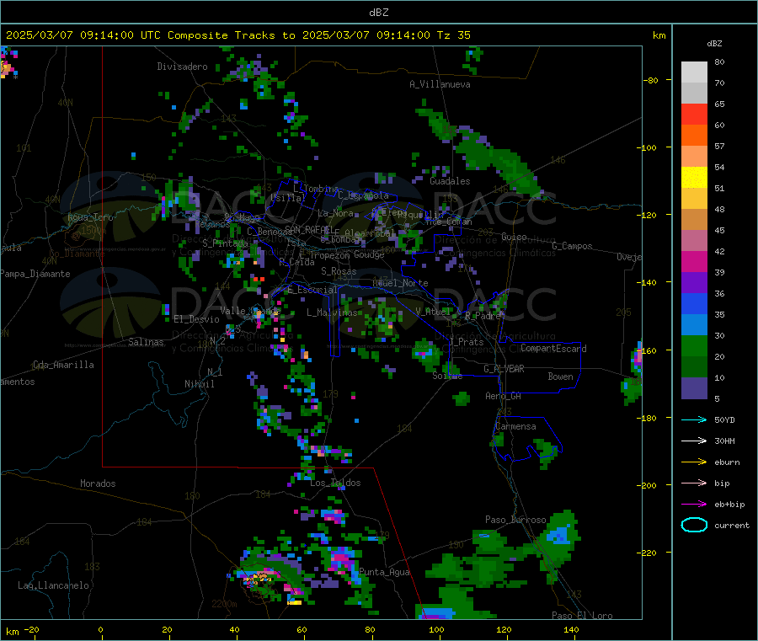Click the CompantEscard place label
758x641 pixels.
553,349
